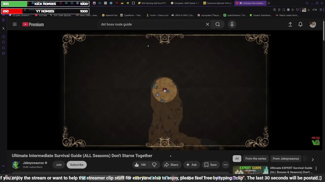
Task: Like the video (18K thumbs up)
Action: tap(140, 165)
